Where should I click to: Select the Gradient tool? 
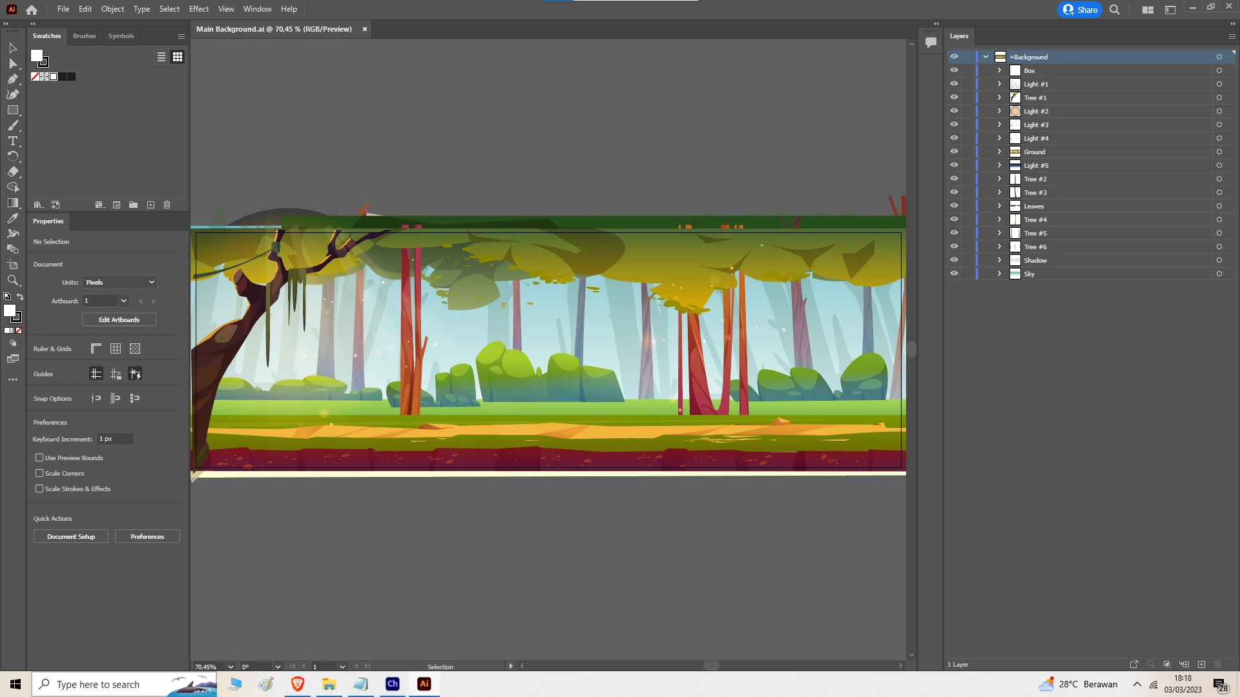tap(12, 203)
